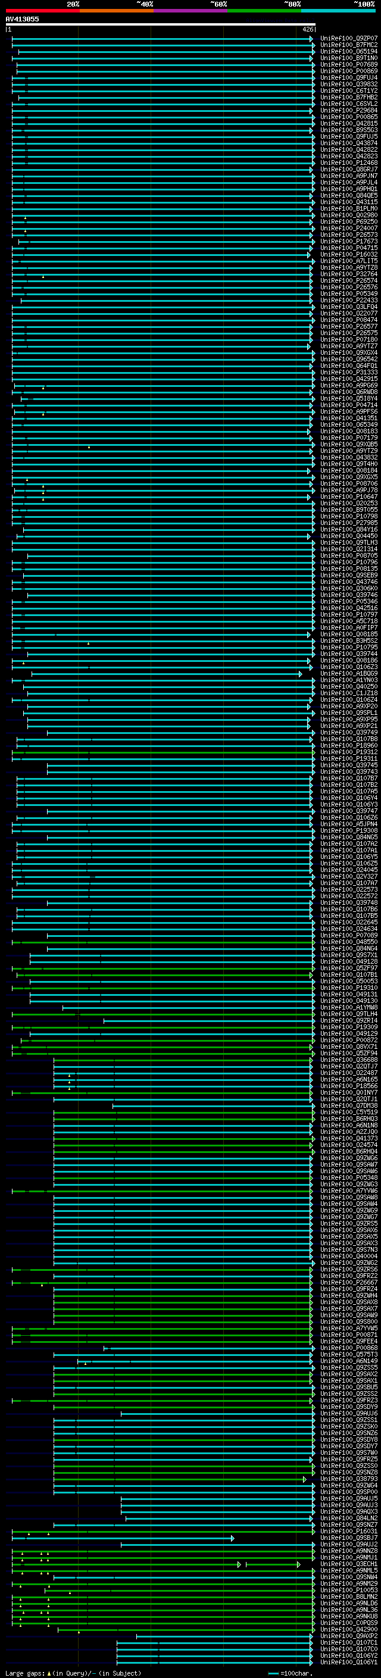Click the purple ~60% identity legend bar

[x=190, y=11]
